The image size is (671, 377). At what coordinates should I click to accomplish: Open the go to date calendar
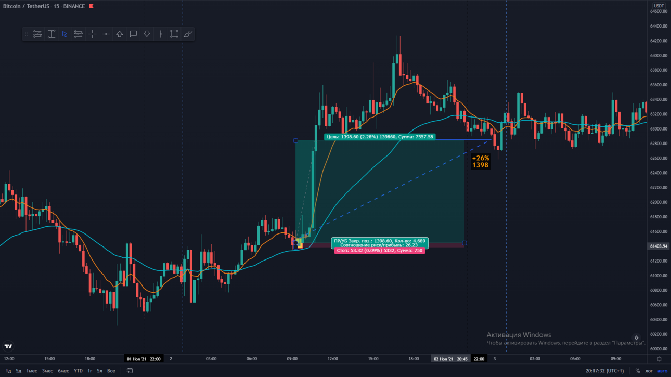tap(130, 371)
